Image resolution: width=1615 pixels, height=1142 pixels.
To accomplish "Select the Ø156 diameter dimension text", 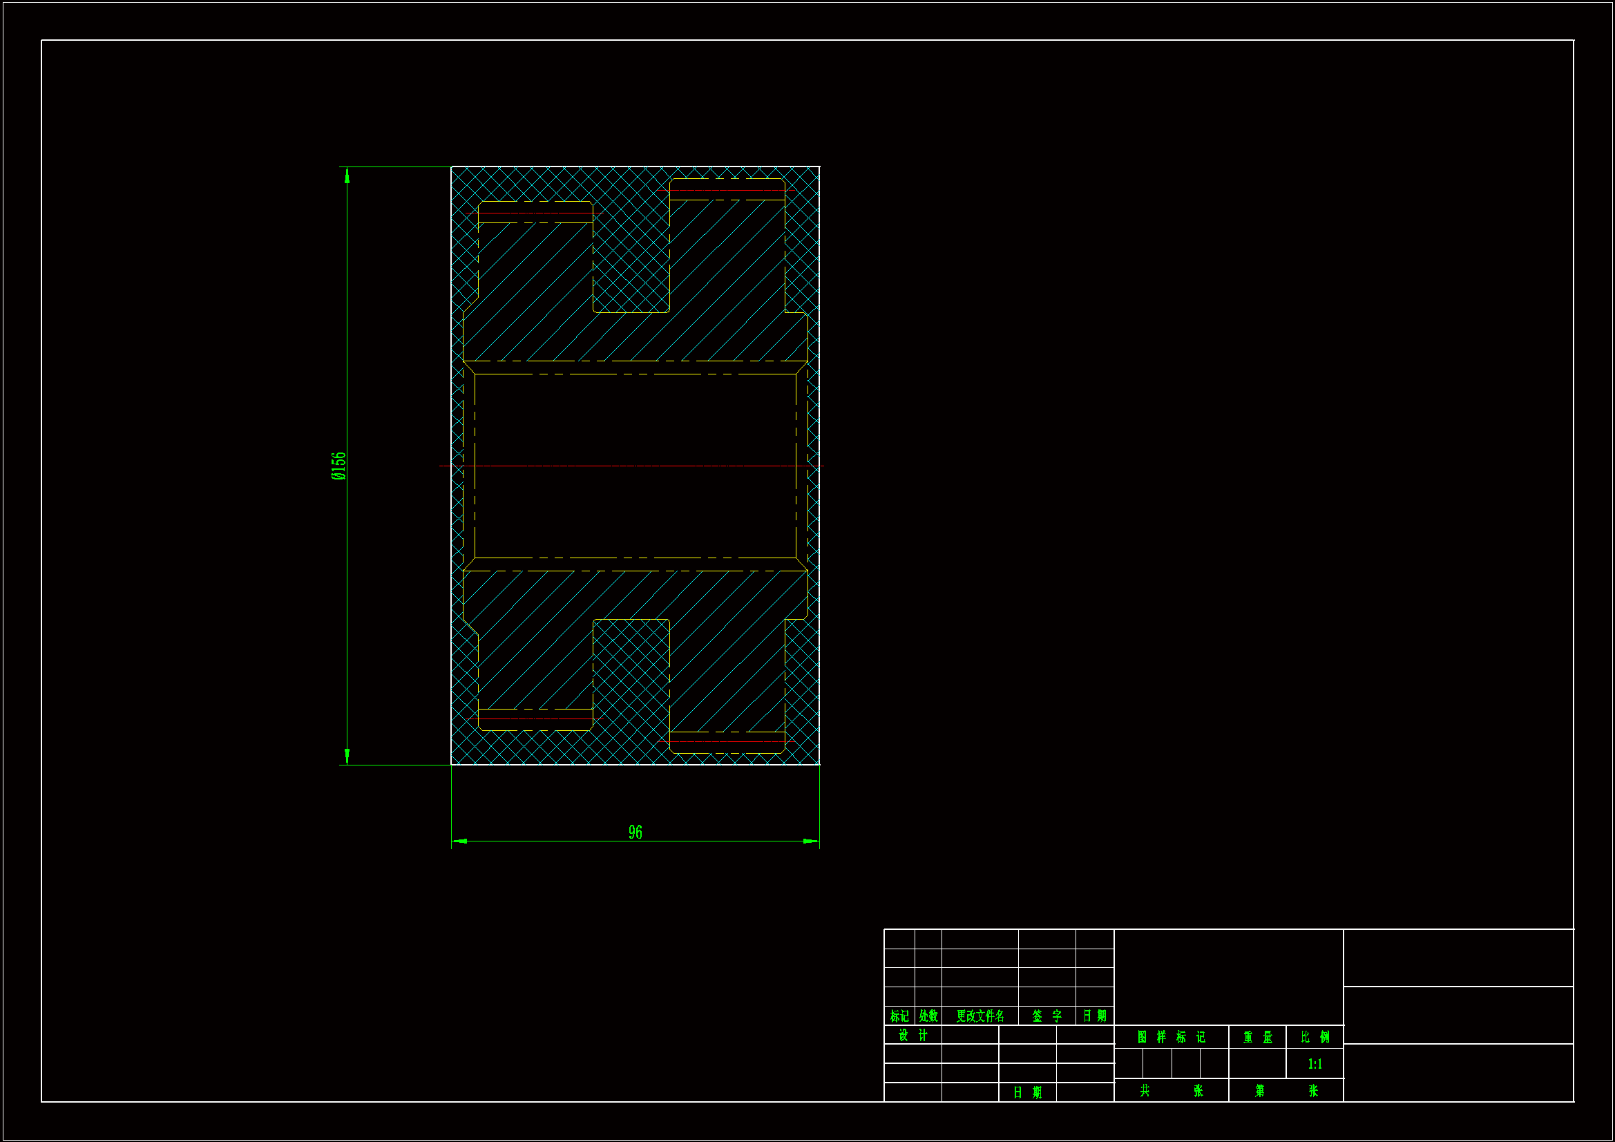I will pyautogui.click(x=338, y=466).
